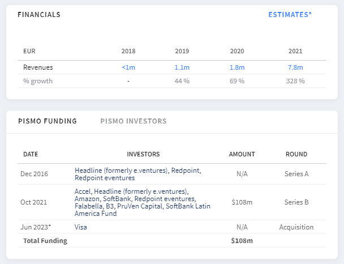Select the Revenues row label
Viewport: 344px width, 264px height.
(38, 67)
